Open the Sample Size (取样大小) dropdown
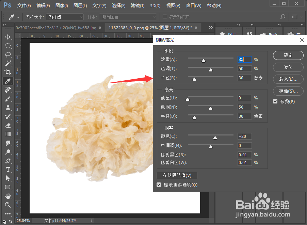 65,17
